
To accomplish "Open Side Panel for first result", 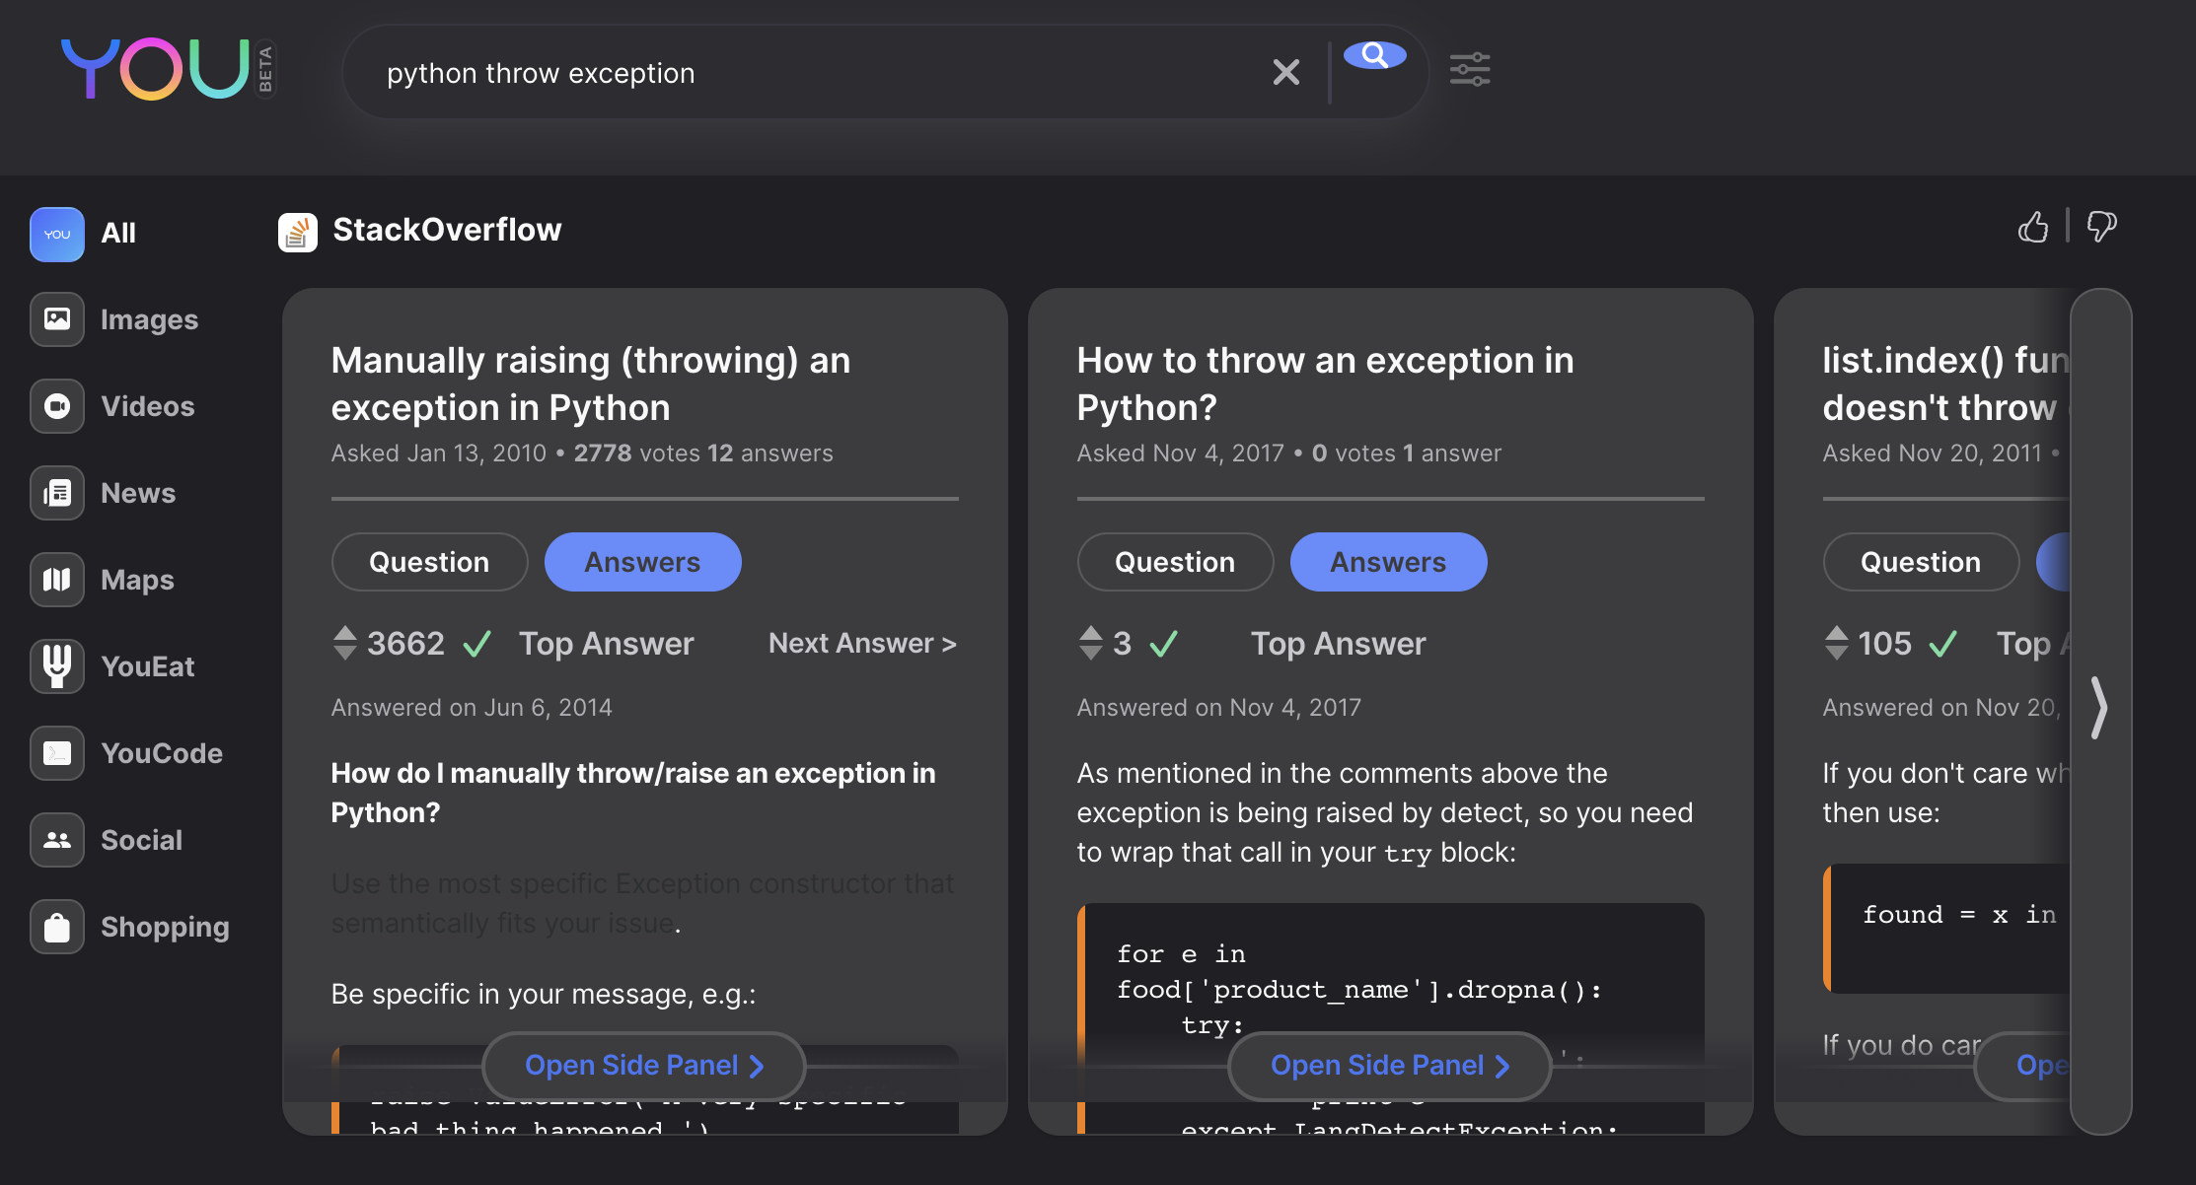I will click(x=643, y=1065).
